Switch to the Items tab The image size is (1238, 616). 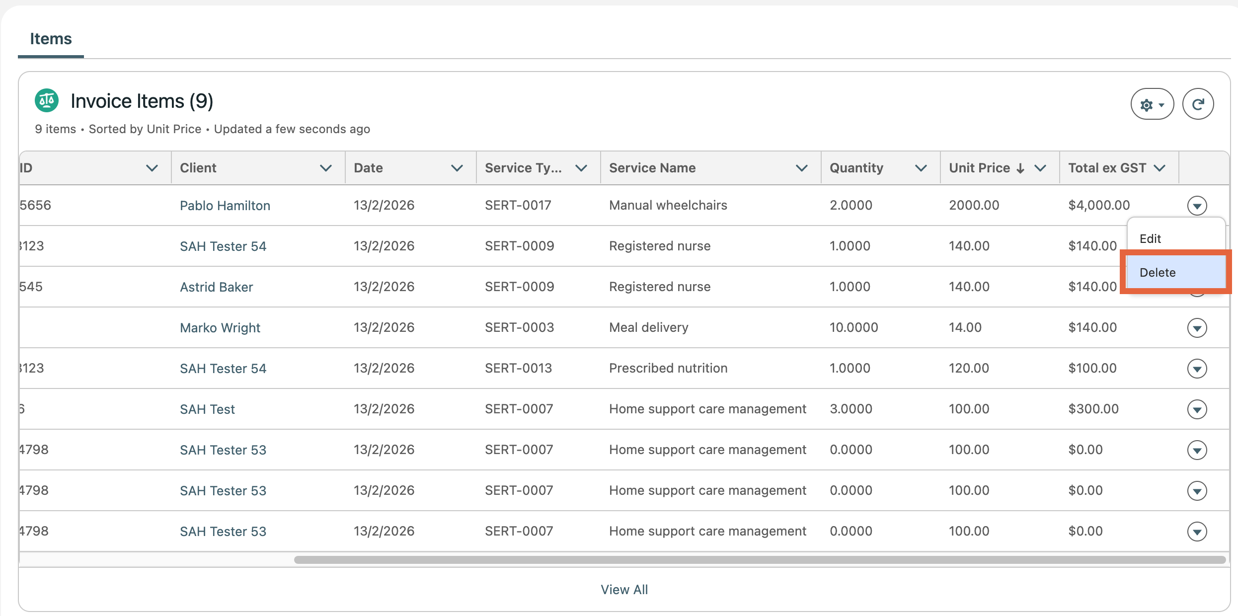[51, 39]
